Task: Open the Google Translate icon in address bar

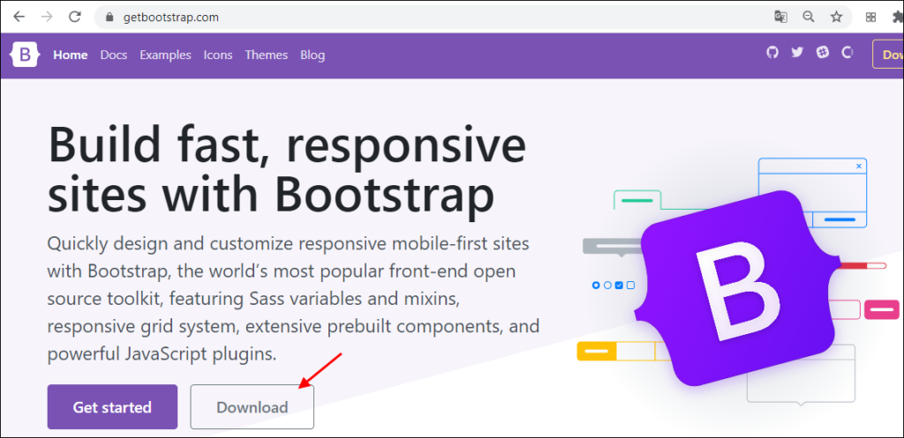Action: [x=780, y=17]
